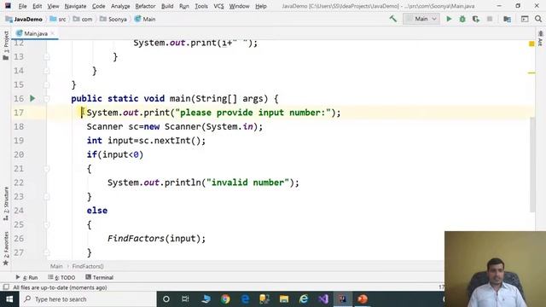Open the Project tool window sidebar tab

point(6,45)
